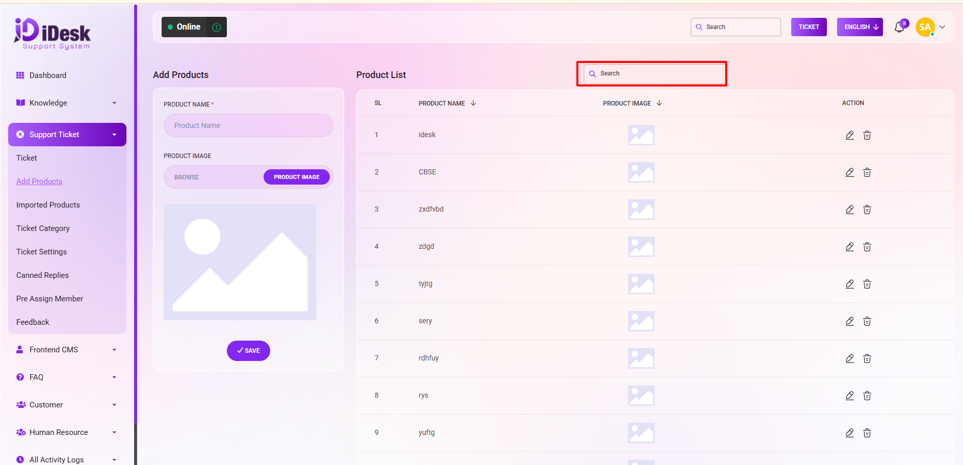Open Ticket Category in sidebar

pyautogui.click(x=43, y=228)
